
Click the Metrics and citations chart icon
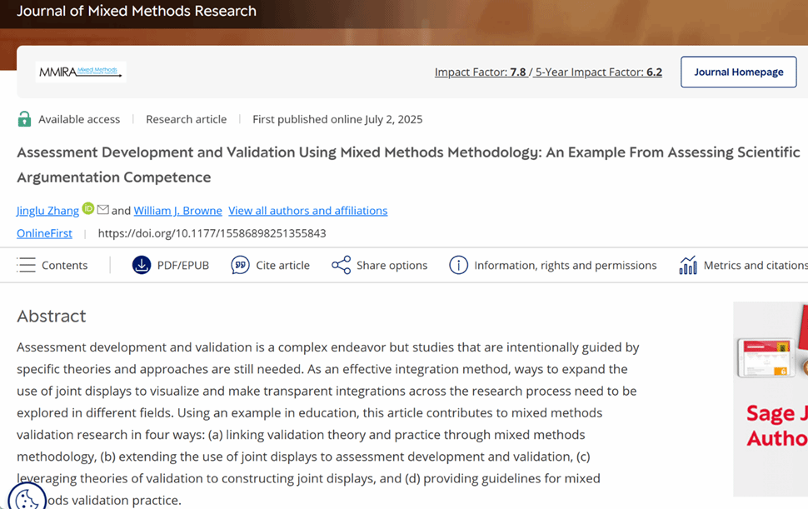pos(688,265)
